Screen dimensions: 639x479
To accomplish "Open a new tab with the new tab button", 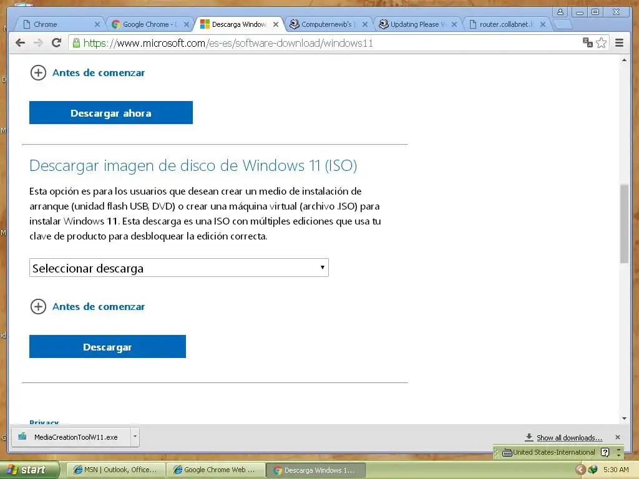I will tap(563, 24).
